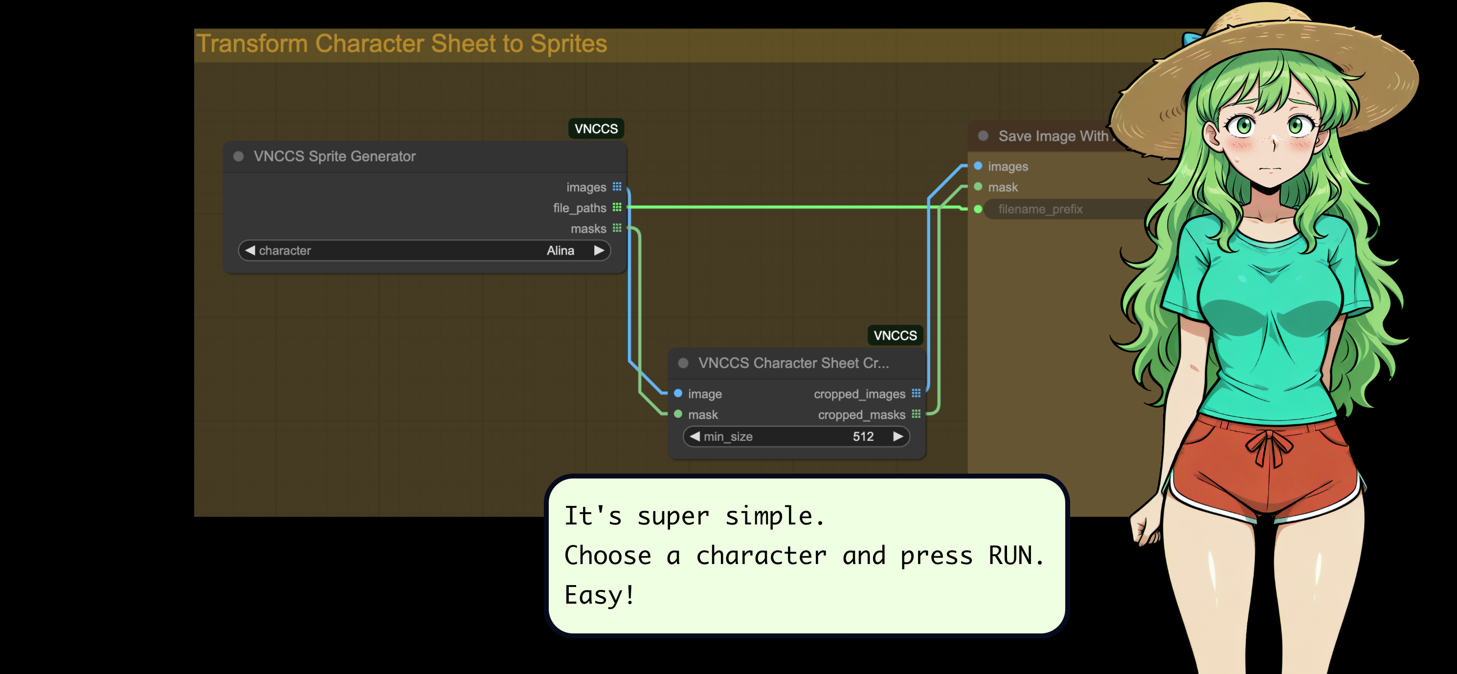
Task: Click the file_paths output slot grid icon
Action: pyautogui.click(x=617, y=208)
